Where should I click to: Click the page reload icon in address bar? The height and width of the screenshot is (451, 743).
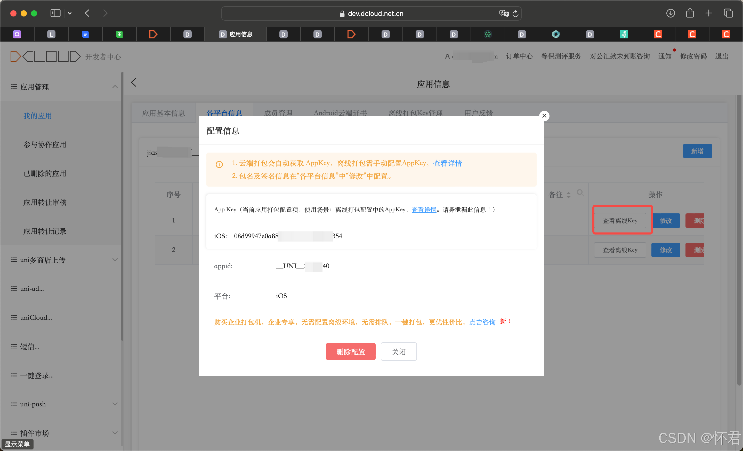click(x=515, y=14)
